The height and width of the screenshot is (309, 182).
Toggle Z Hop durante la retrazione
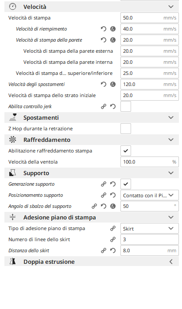coord(126,129)
